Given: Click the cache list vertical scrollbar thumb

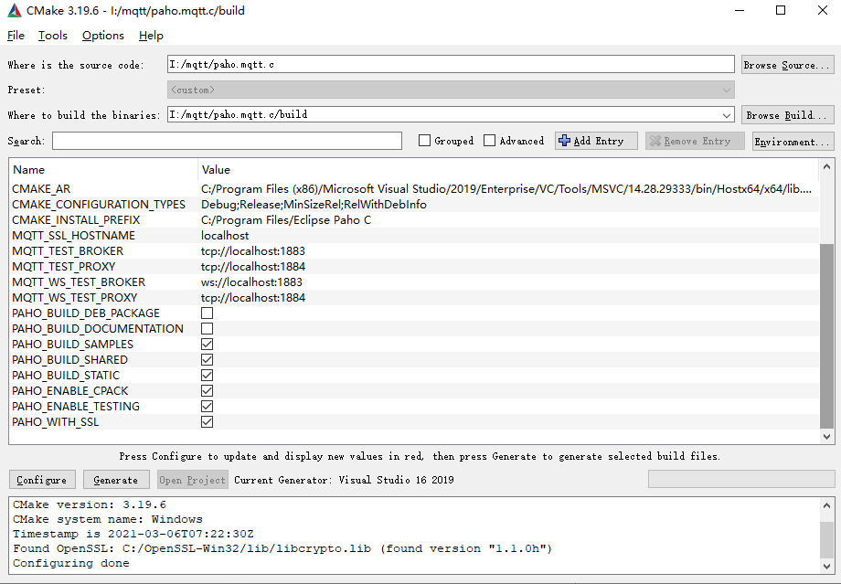Looking at the screenshot, I should (826, 336).
